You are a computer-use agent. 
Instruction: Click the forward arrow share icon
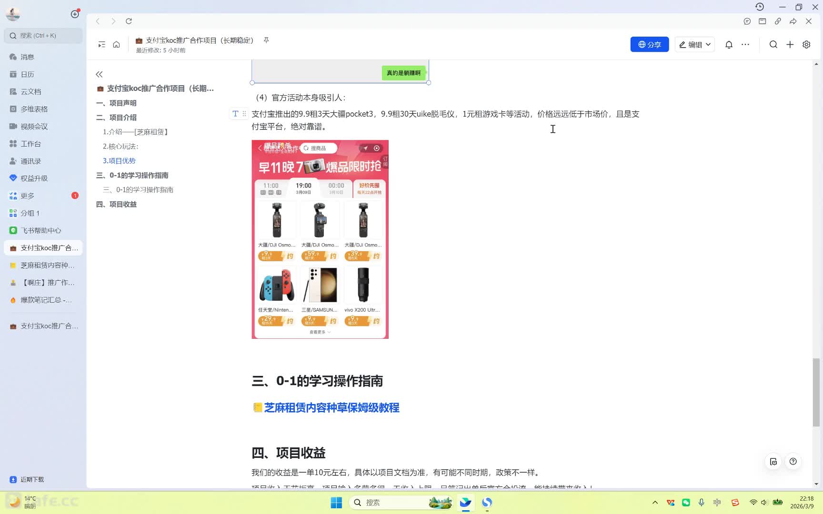[793, 21]
